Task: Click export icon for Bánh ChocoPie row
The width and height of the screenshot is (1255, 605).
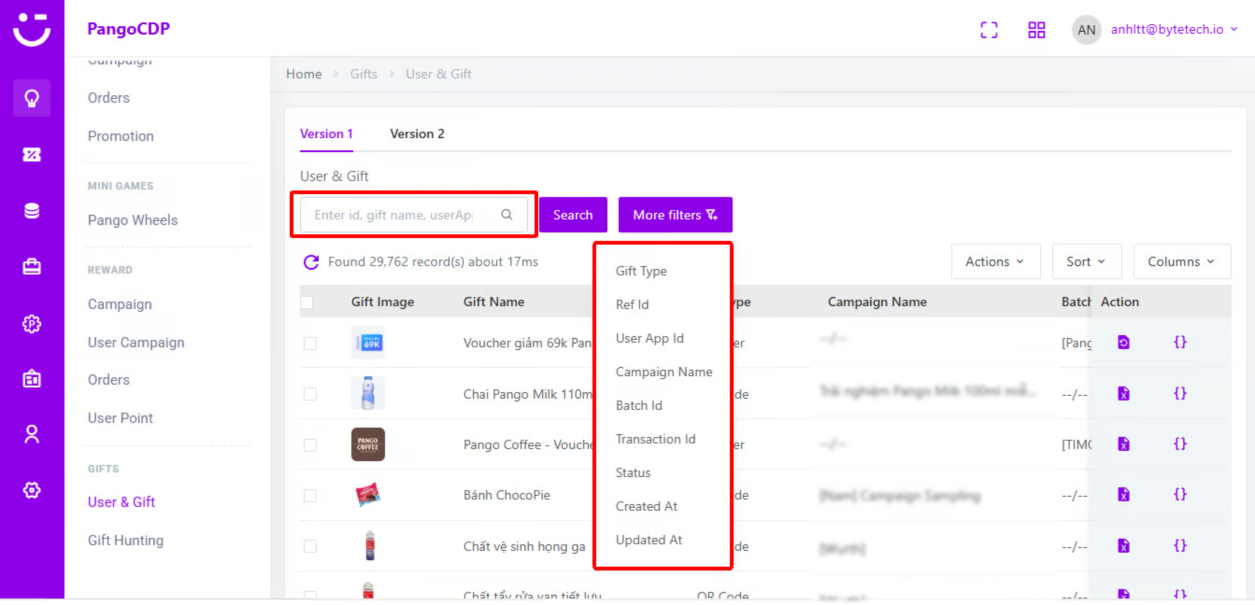Action: (x=1123, y=495)
